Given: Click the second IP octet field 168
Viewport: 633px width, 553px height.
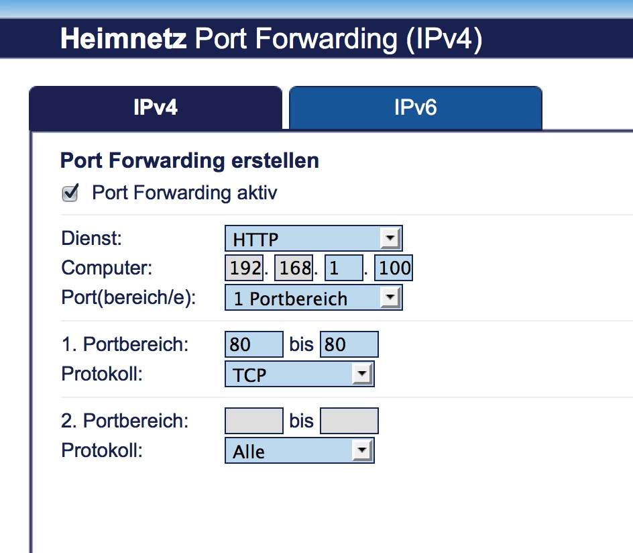Looking at the screenshot, I should [x=294, y=268].
